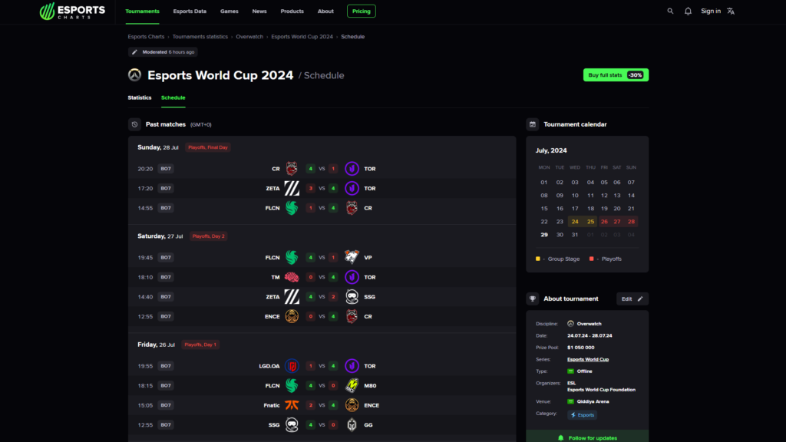Open the Esports Data menu
Image resolution: width=786 pixels, height=442 pixels.
point(190,12)
